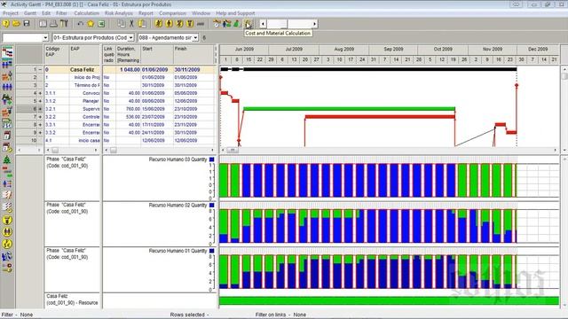Click the Undo arrow toolbar icon
Screen dimensions: 568x319
tap(80, 24)
